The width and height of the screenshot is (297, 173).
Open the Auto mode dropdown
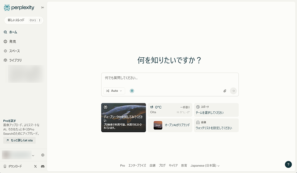[114, 91]
